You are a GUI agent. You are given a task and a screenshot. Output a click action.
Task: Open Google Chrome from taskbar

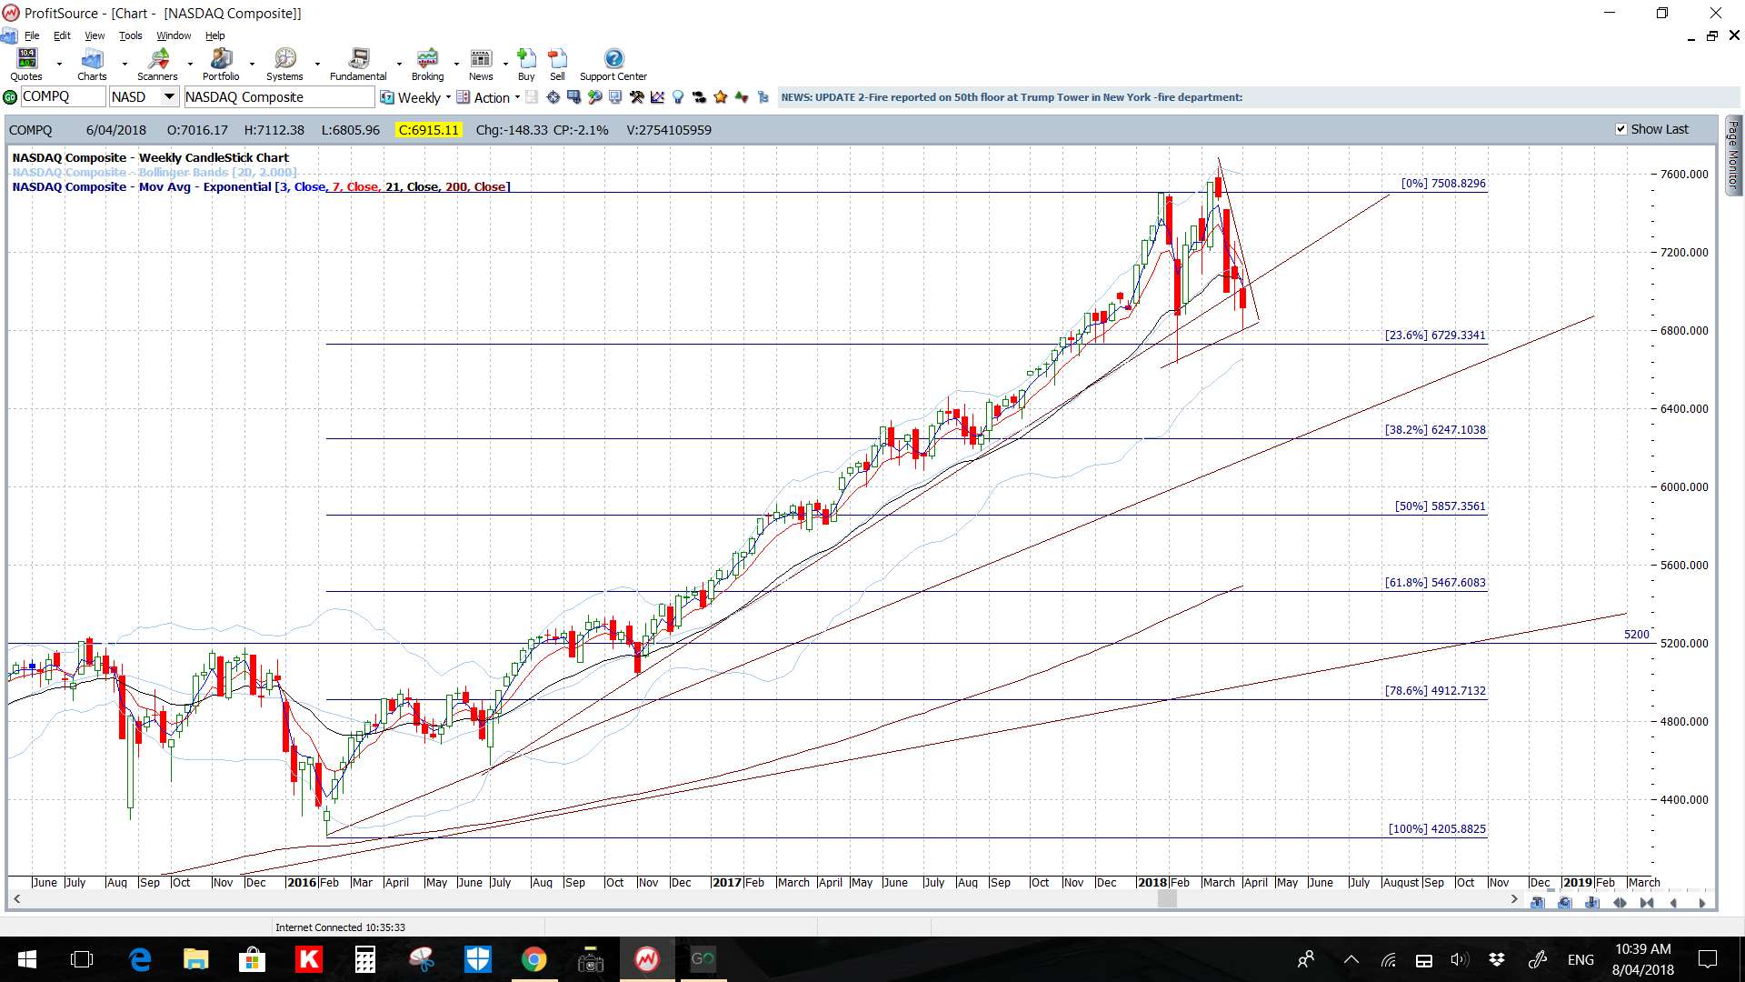point(533,959)
